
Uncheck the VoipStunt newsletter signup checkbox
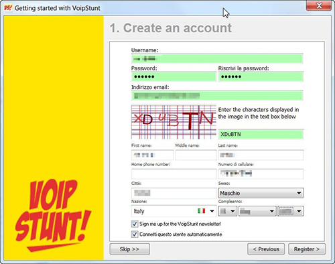135,224
